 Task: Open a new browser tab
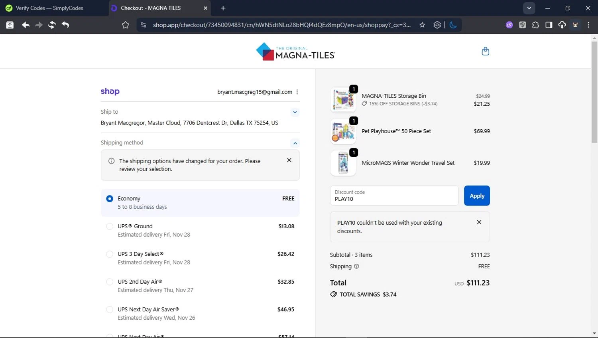pos(223,8)
